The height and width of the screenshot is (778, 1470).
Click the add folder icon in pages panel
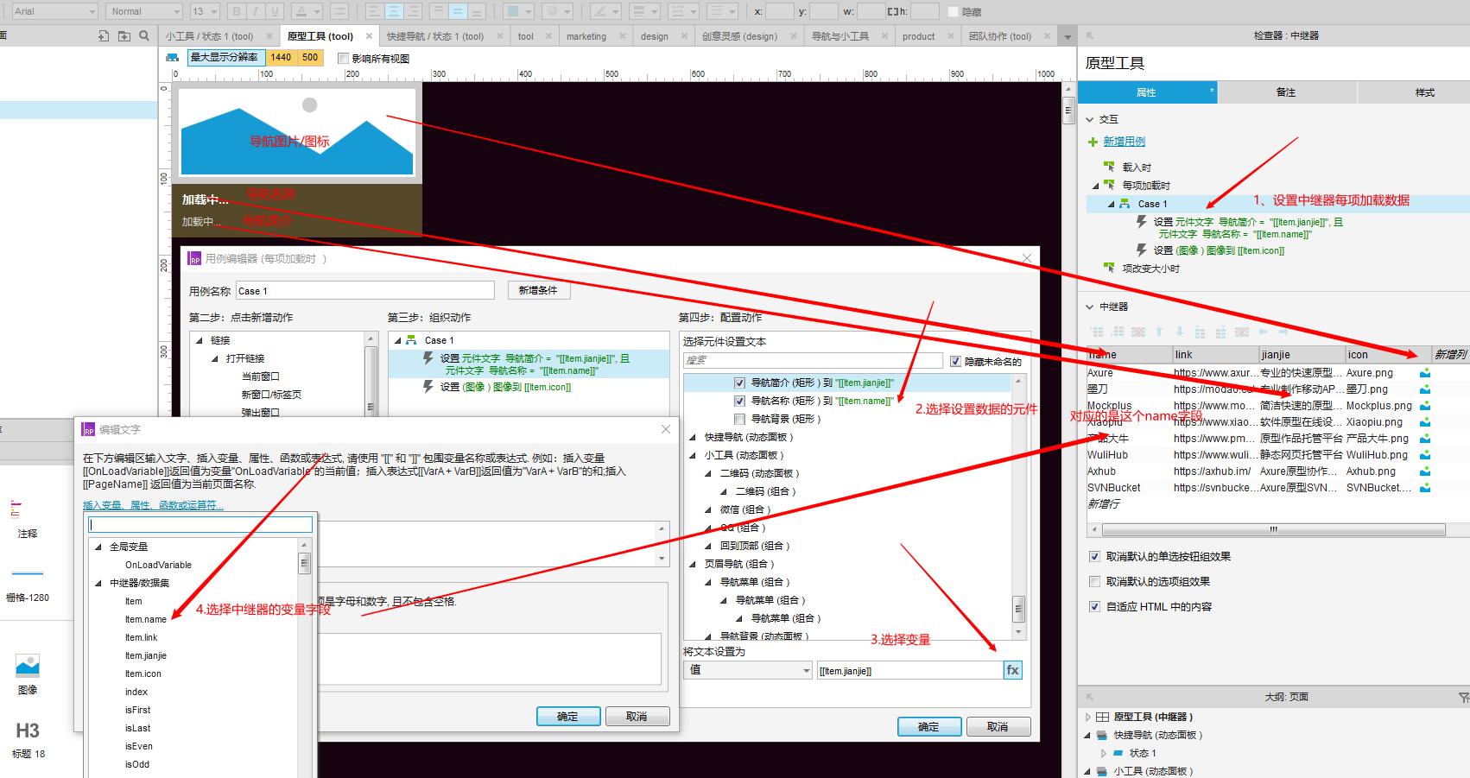124,35
